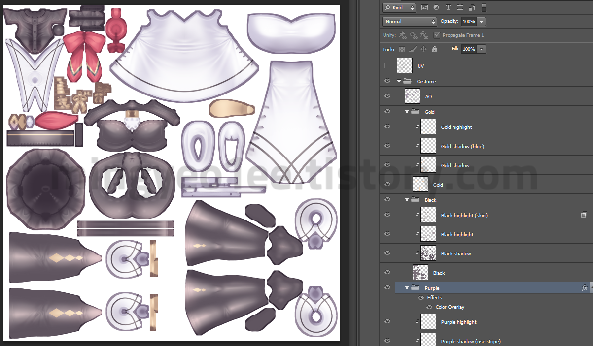Select the AO layer thumbnail
This screenshot has height=346, width=593.
[413, 96]
